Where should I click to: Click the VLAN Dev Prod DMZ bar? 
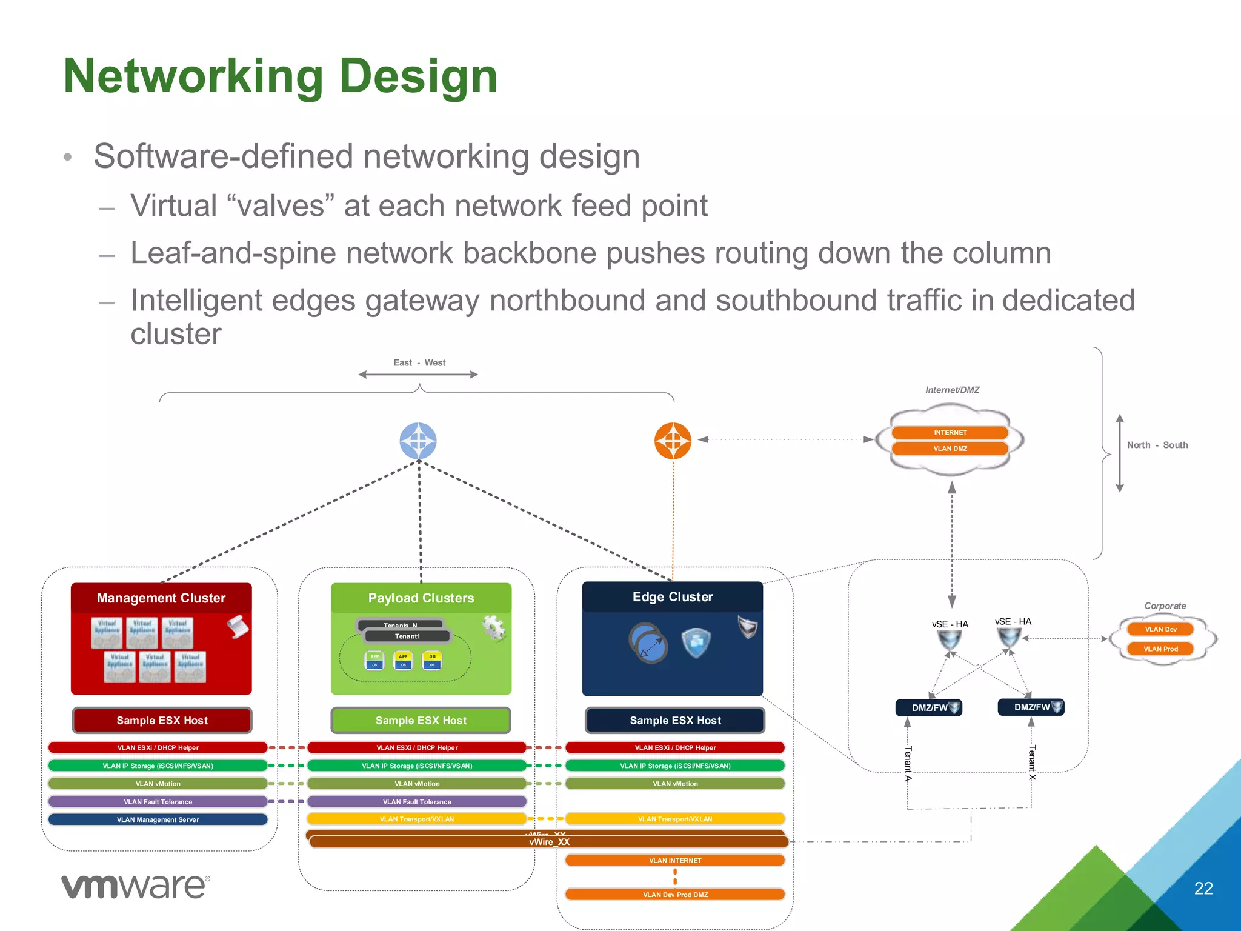(675, 895)
